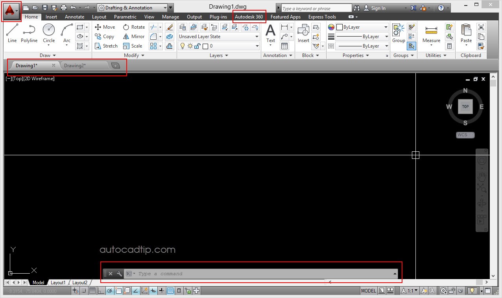Screen dimensions: 502x298
Task: Toggle Lineweight display in status bar
Action: coord(161,291)
